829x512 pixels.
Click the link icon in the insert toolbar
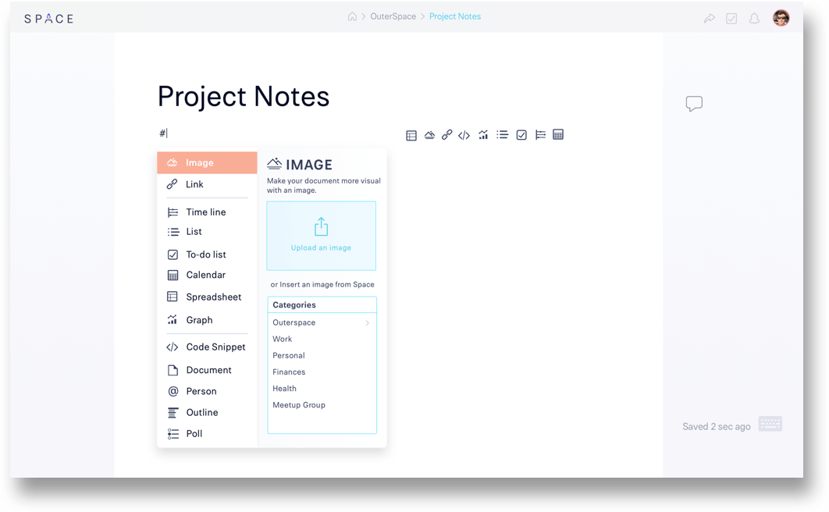(447, 135)
